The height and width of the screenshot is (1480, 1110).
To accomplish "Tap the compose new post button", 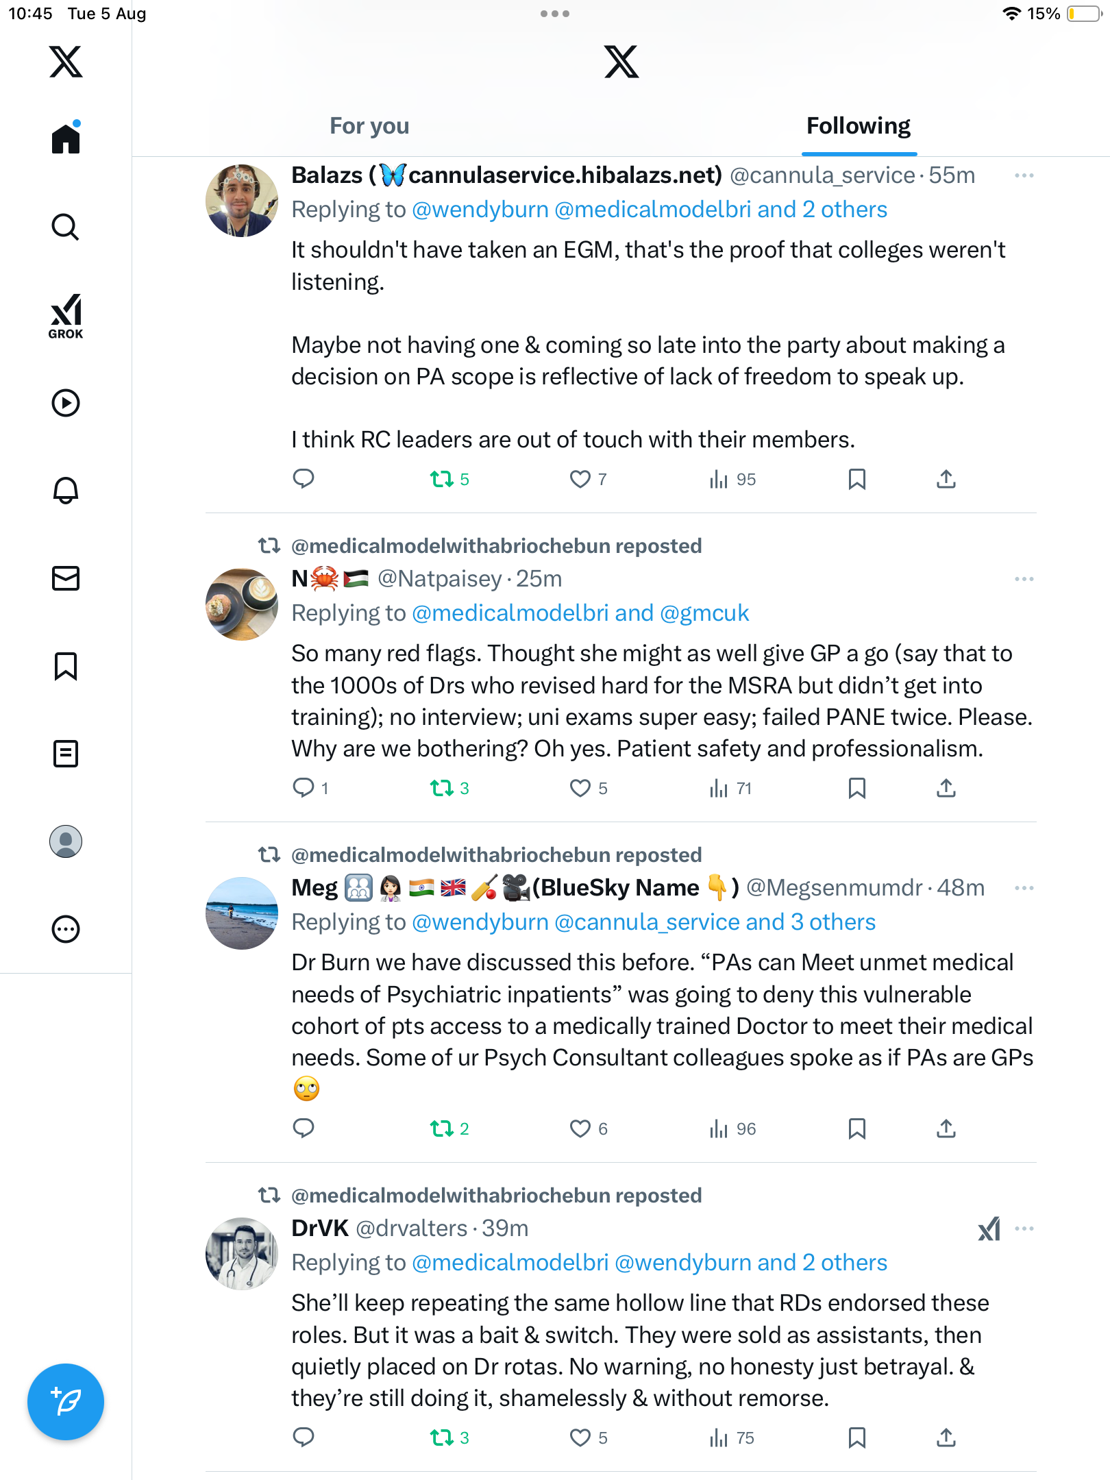I will (66, 1402).
